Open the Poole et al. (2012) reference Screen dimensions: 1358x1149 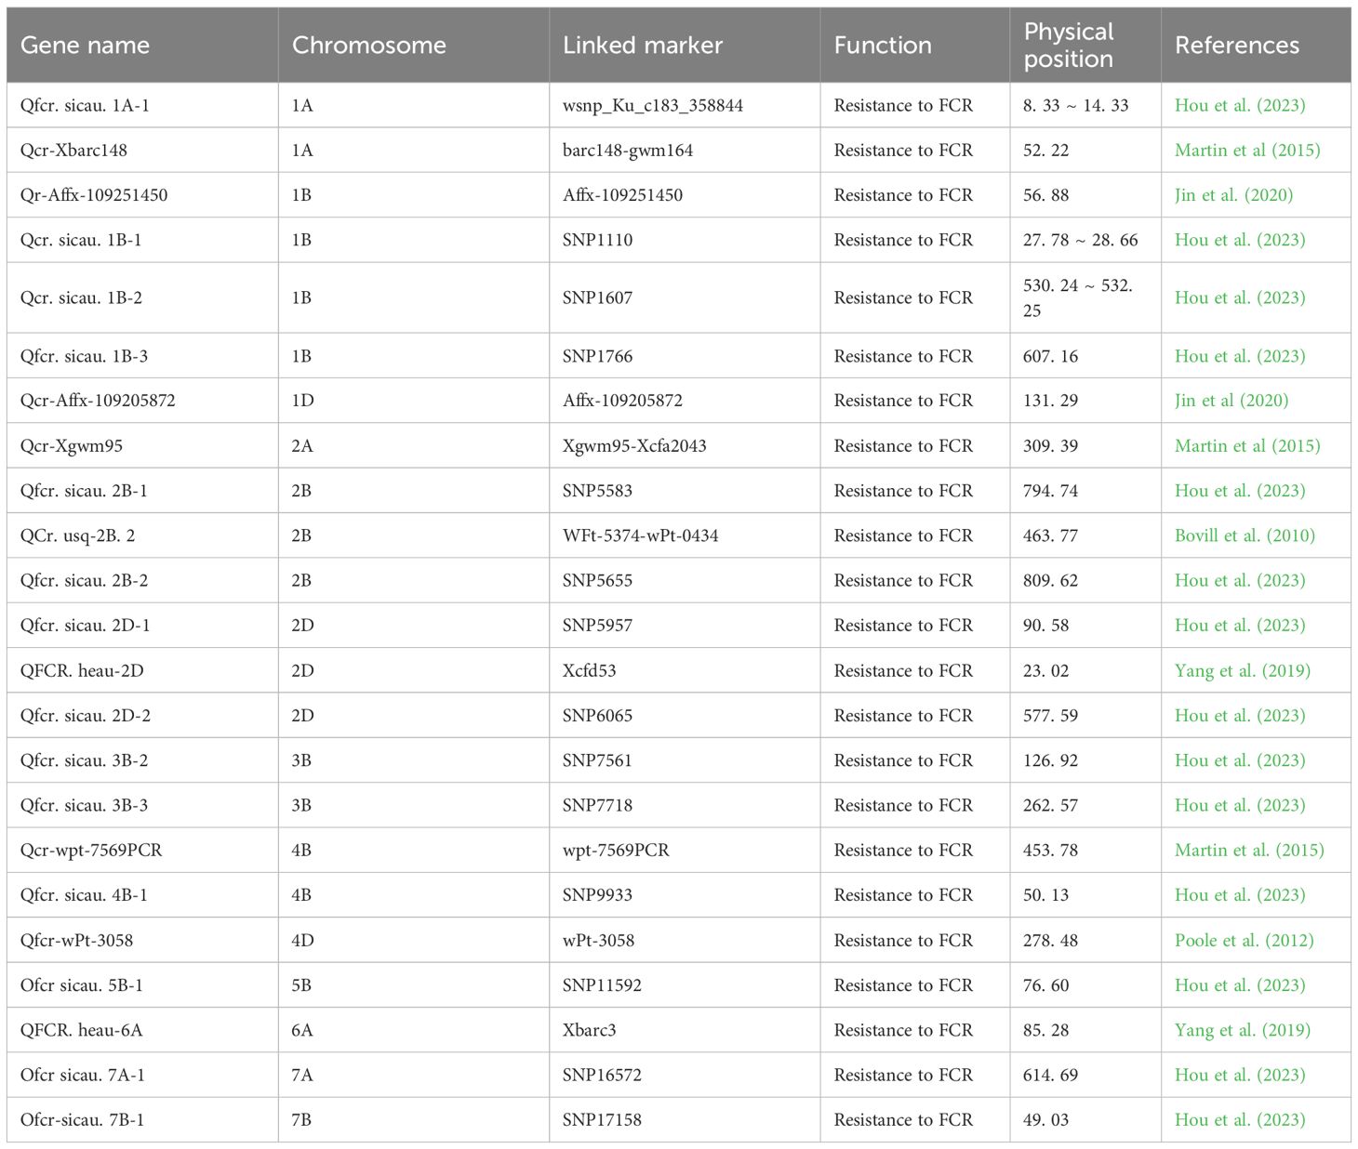1244,940
